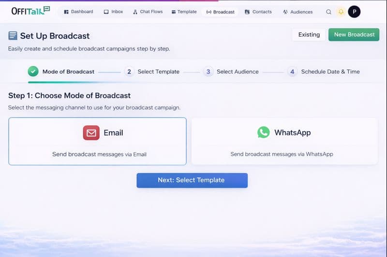Image resolution: width=387 pixels, height=257 pixels.
Task: Click the Select Template step label
Action: point(159,71)
